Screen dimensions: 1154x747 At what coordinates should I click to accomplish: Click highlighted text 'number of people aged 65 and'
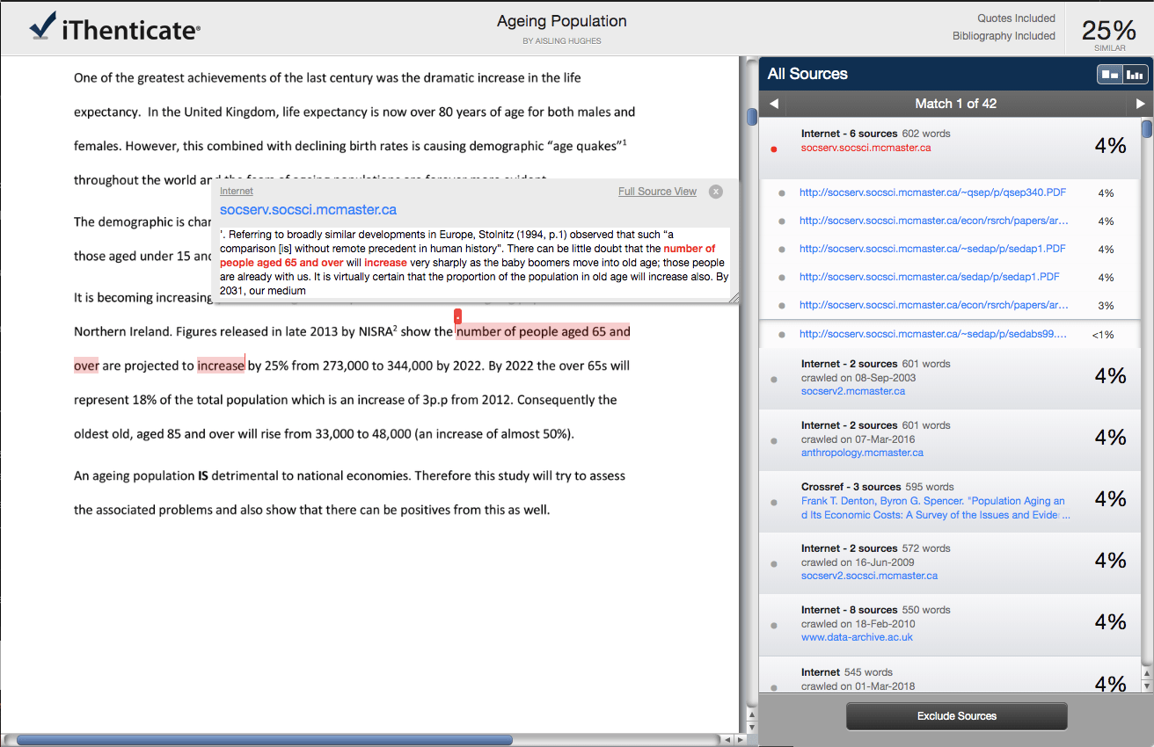tap(543, 331)
